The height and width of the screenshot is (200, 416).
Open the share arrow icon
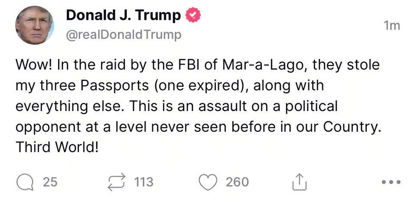coord(299,182)
